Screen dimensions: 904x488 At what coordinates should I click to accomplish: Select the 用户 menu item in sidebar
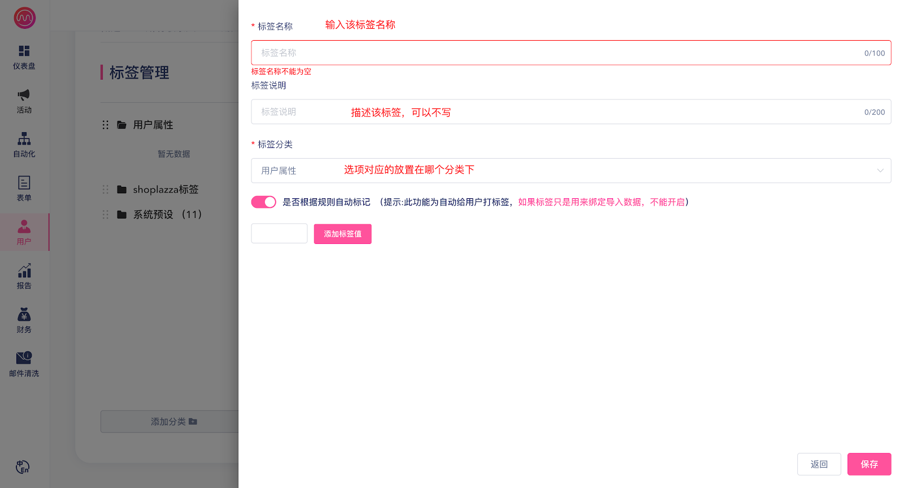24,232
